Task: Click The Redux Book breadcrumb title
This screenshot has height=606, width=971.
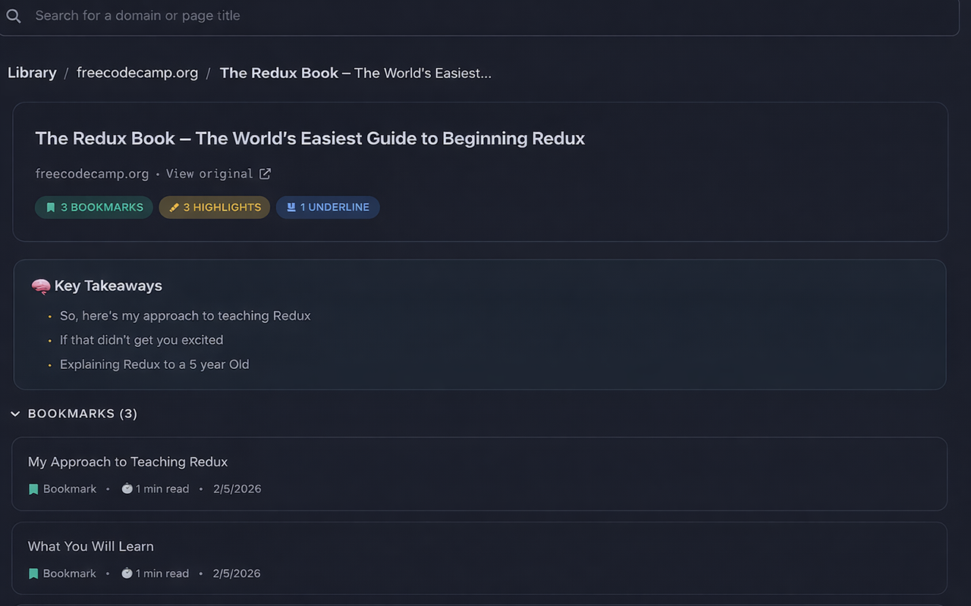Action: [x=356, y=73]
